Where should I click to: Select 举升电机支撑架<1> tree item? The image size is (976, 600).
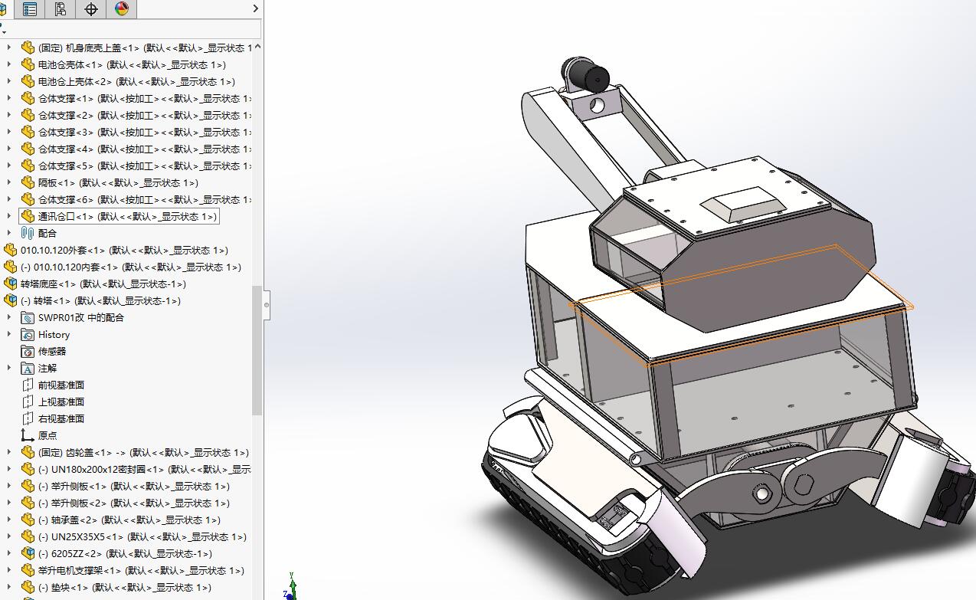pos(141,570)
